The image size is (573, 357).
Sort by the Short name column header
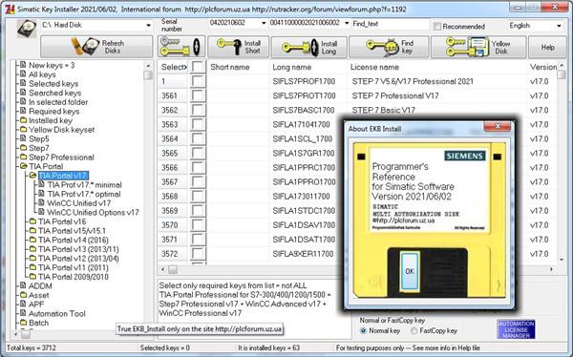[230, 67]
